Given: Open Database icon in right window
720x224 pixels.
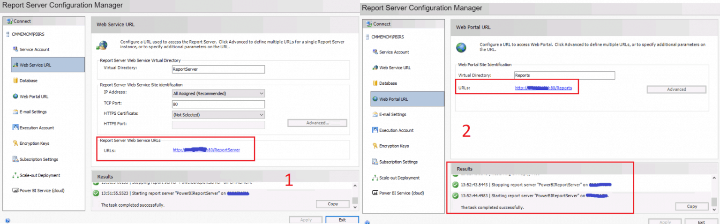Looking at the screenshot, I should [x=375, y=83].
